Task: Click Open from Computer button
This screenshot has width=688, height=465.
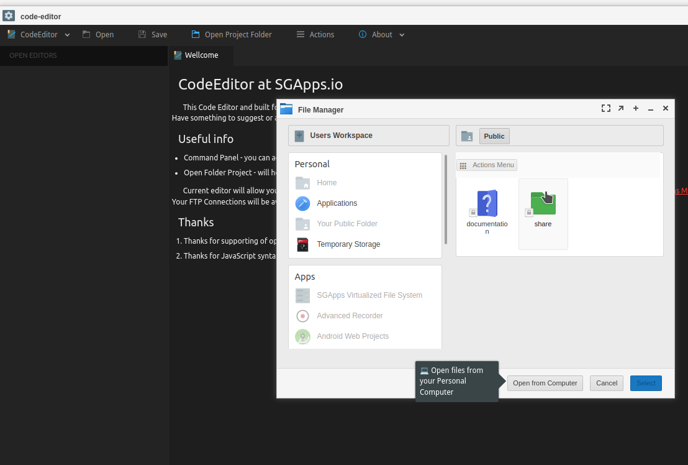Action: pyautogui.click(x=545, y=384)
